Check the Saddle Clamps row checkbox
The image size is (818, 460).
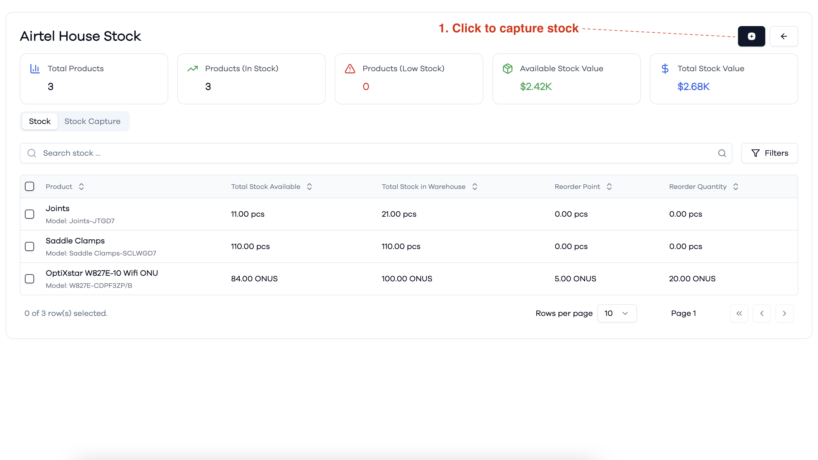[x=29, y=247]
